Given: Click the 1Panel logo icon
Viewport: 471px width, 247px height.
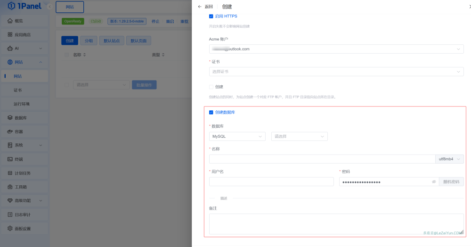Looking at the screenshot, I should click(x=11, y=6).
